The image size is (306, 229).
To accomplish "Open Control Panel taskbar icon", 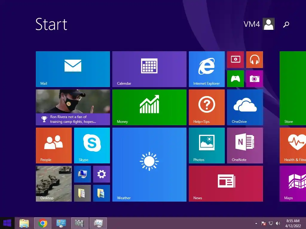I will [x=61, y=223].
